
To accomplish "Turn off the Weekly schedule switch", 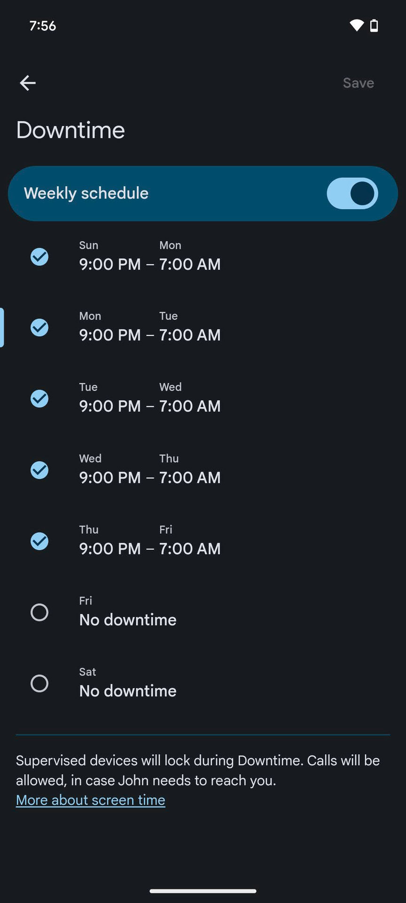I will 352,193.
